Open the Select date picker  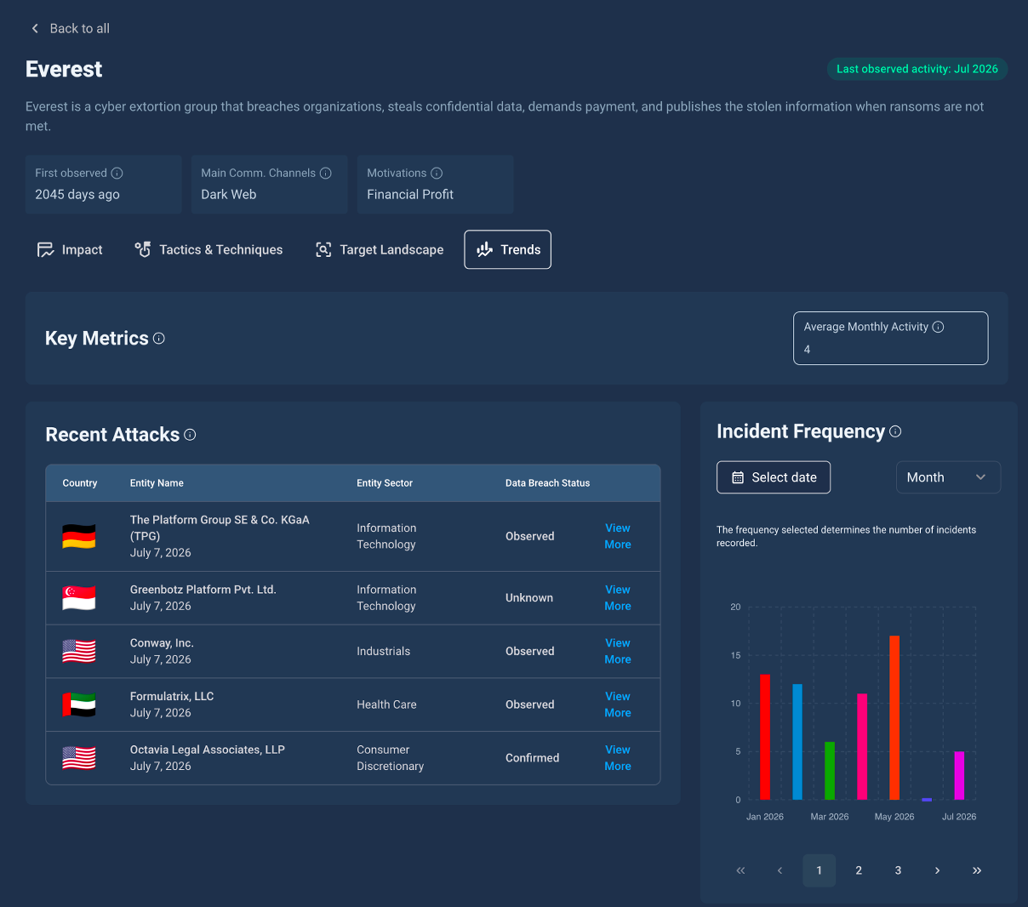point(773,477)
